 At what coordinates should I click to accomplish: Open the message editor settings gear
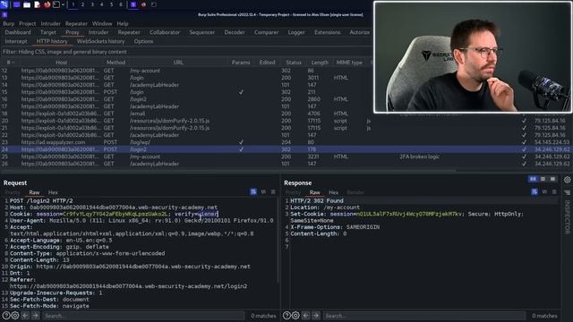567,180
